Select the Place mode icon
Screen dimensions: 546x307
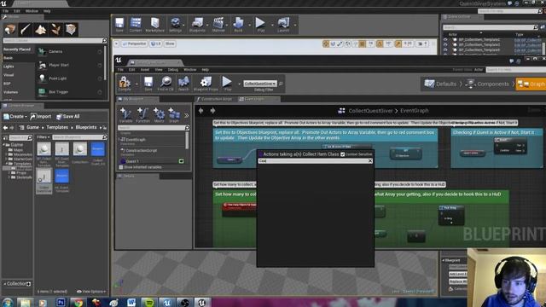10,30
